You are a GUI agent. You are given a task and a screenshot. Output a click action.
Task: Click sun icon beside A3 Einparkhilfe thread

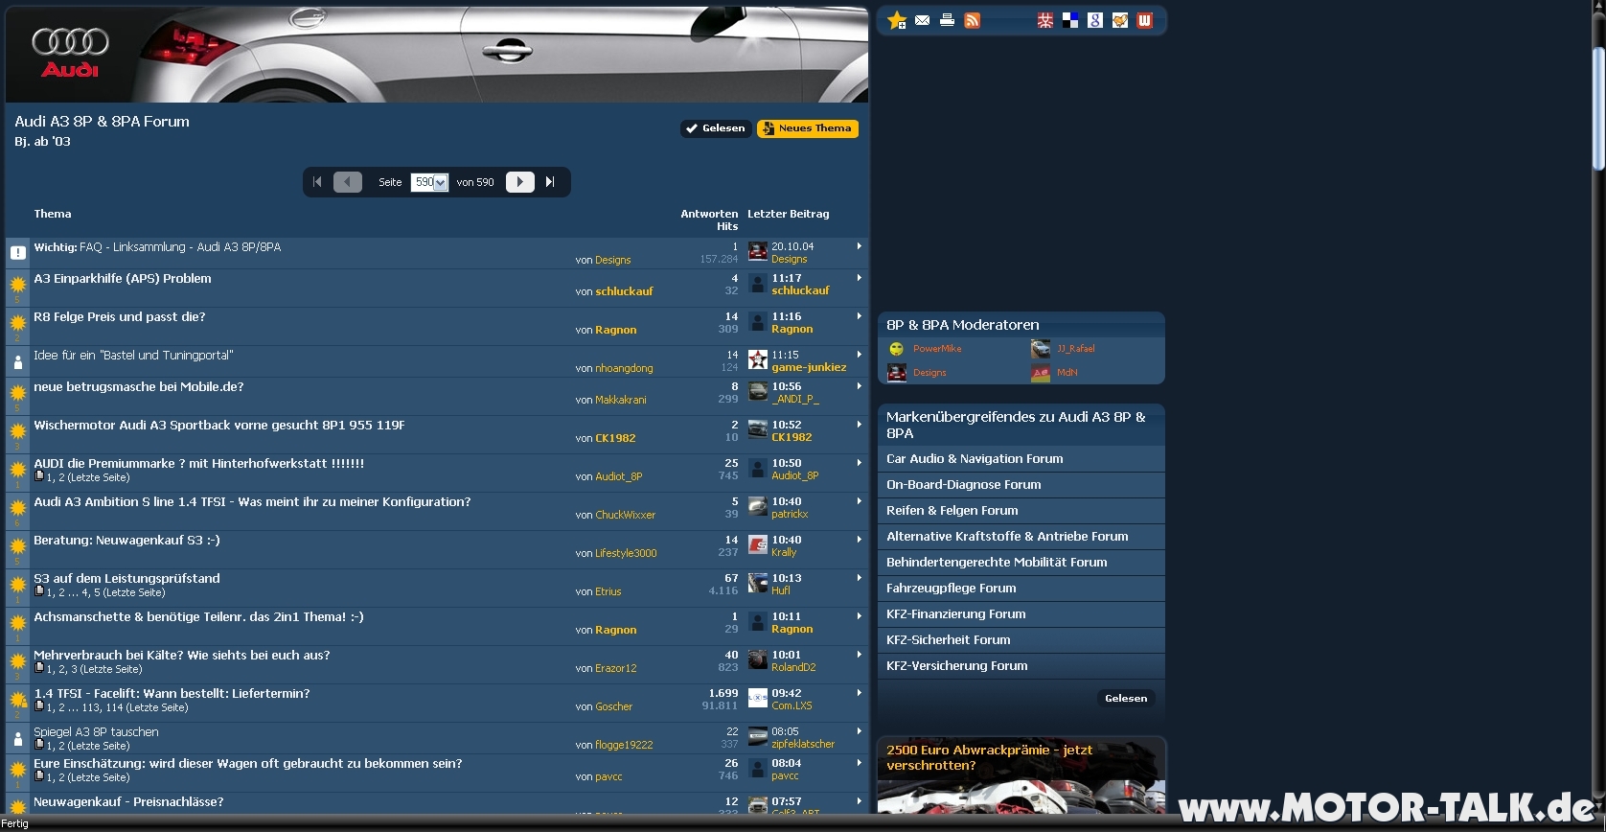point(17,285)
